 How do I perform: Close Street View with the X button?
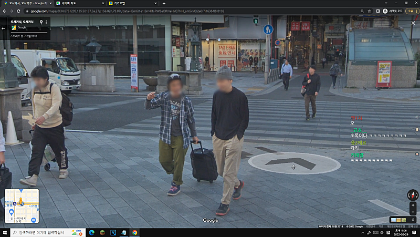[413, 23]
